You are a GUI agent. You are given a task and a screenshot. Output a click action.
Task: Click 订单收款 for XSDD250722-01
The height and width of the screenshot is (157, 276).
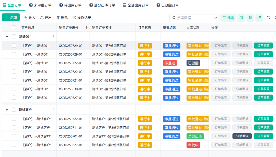(263, 119)
